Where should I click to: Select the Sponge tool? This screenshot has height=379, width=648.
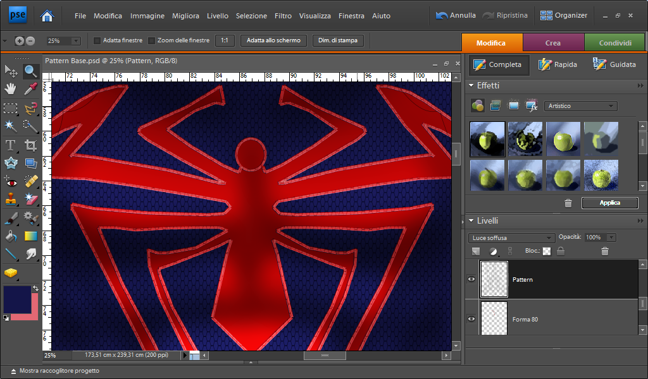point(11,273)
